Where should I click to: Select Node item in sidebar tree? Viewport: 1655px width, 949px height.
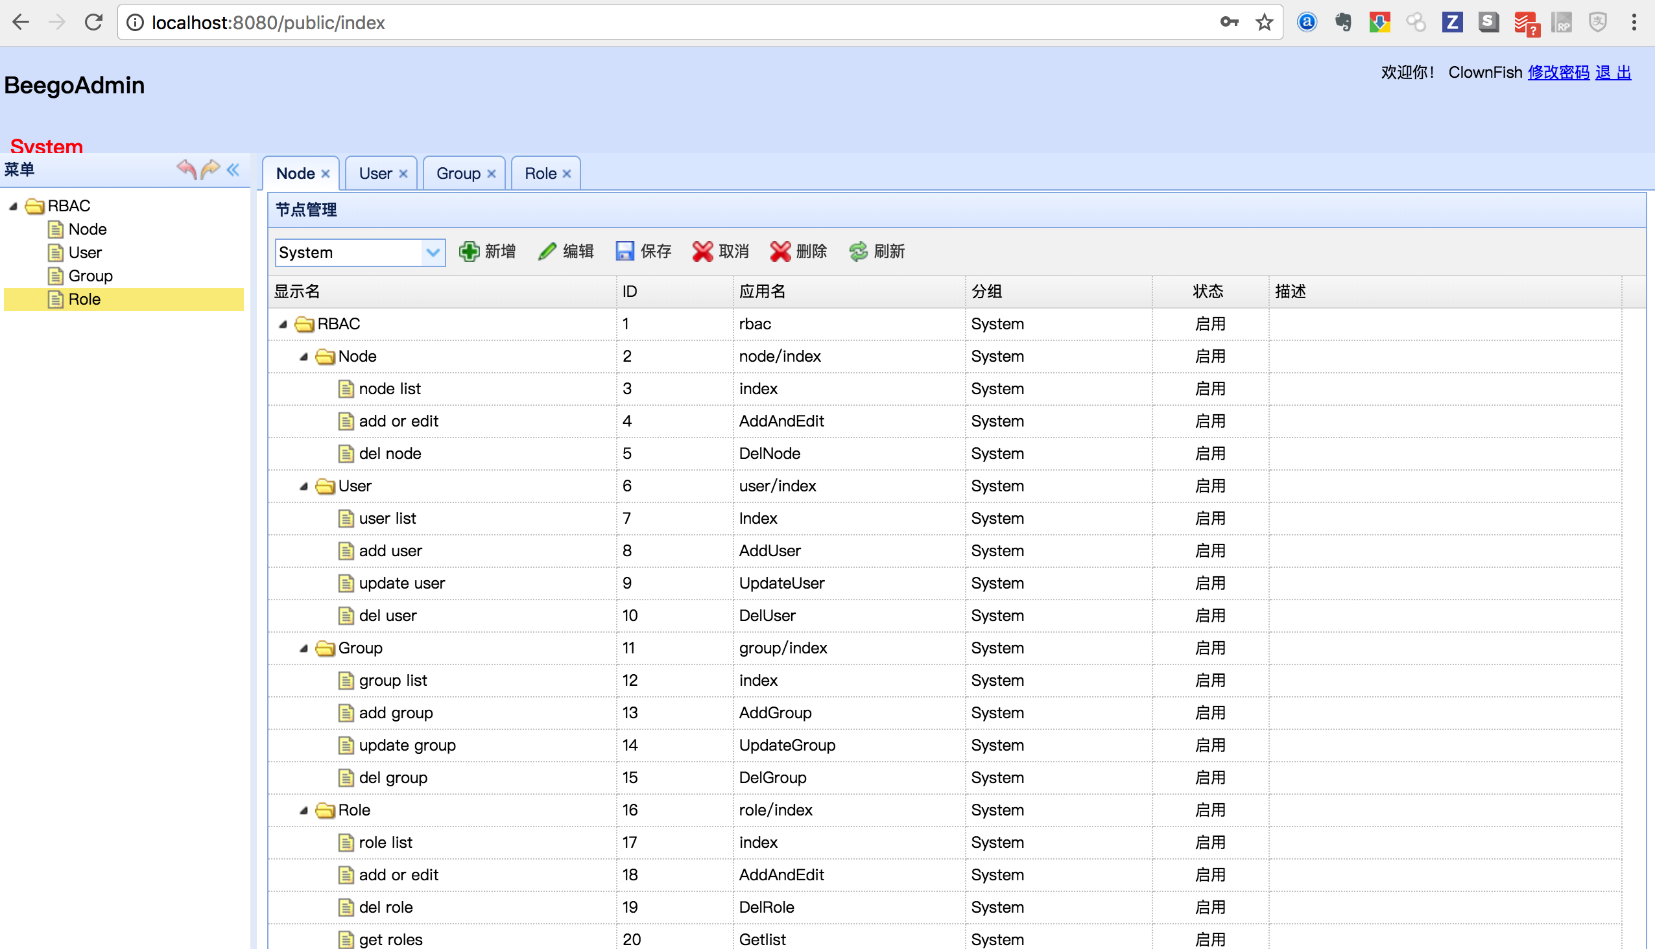point(88,229)
